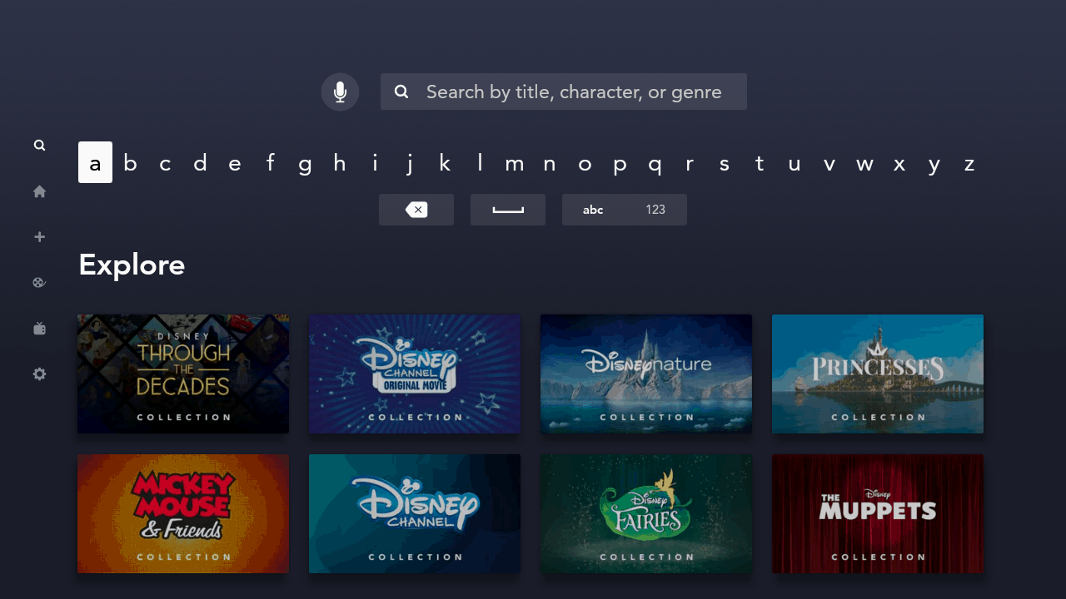The height and width of the screenshot is (599, 1066).
Task: Select letter a on keyboard
Action: (95, 162)
